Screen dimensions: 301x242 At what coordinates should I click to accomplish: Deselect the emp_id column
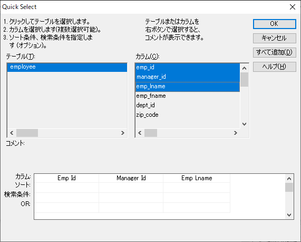click(x=188, y=67)
